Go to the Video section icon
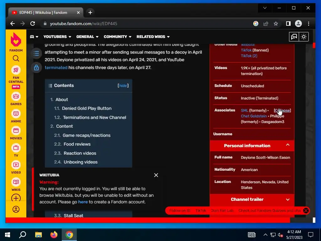The height and width of the screenshot is (241, 321). click(x=16, y=165)
